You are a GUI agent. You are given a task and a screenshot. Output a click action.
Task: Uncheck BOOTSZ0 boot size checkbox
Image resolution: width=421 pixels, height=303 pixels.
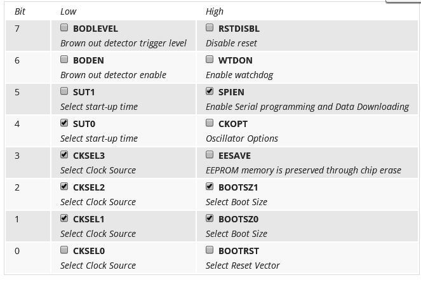pos(210,219)
